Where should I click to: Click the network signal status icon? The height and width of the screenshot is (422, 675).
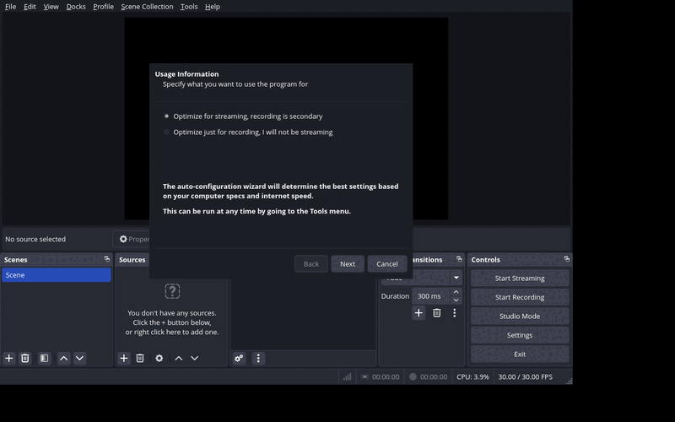(x=348, y=376)
